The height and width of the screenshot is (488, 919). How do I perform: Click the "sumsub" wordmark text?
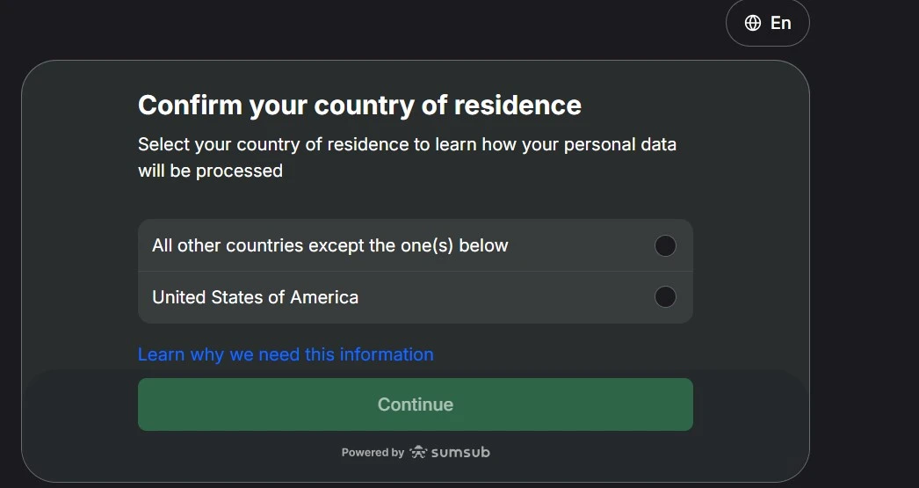coord(460,452)
